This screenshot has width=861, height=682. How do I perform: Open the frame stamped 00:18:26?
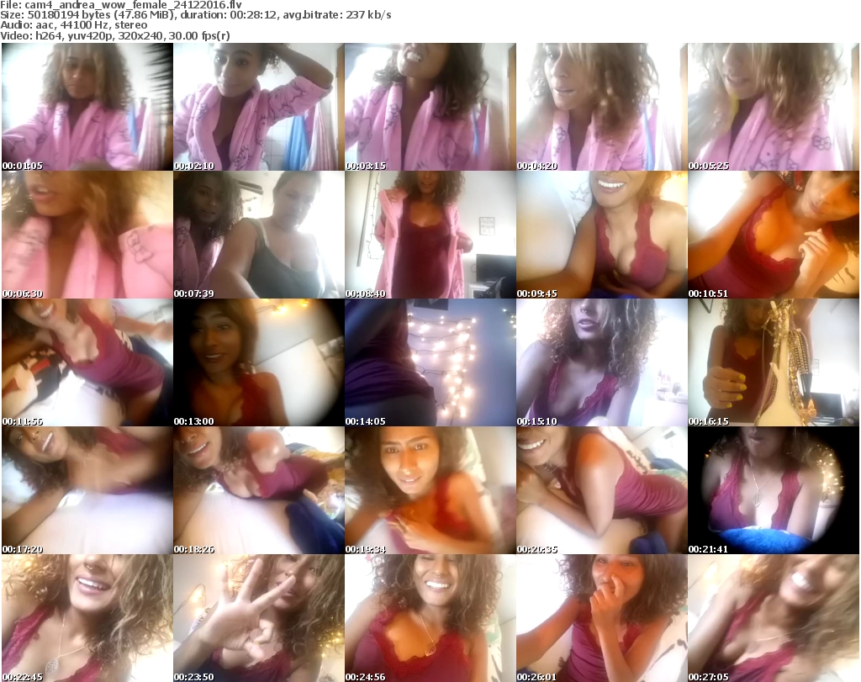[259, 491]
